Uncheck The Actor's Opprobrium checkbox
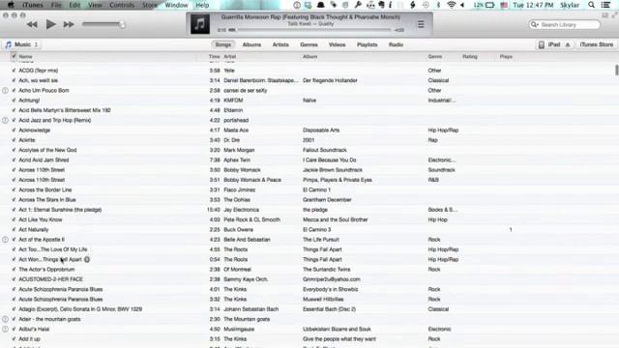619x348 pixels. click(x=14, y=269)
